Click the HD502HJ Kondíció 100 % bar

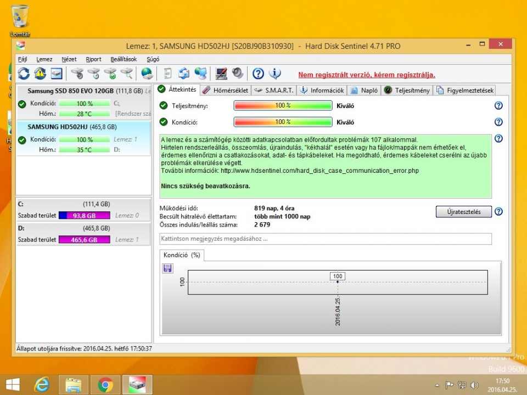[x=85, y=139]
